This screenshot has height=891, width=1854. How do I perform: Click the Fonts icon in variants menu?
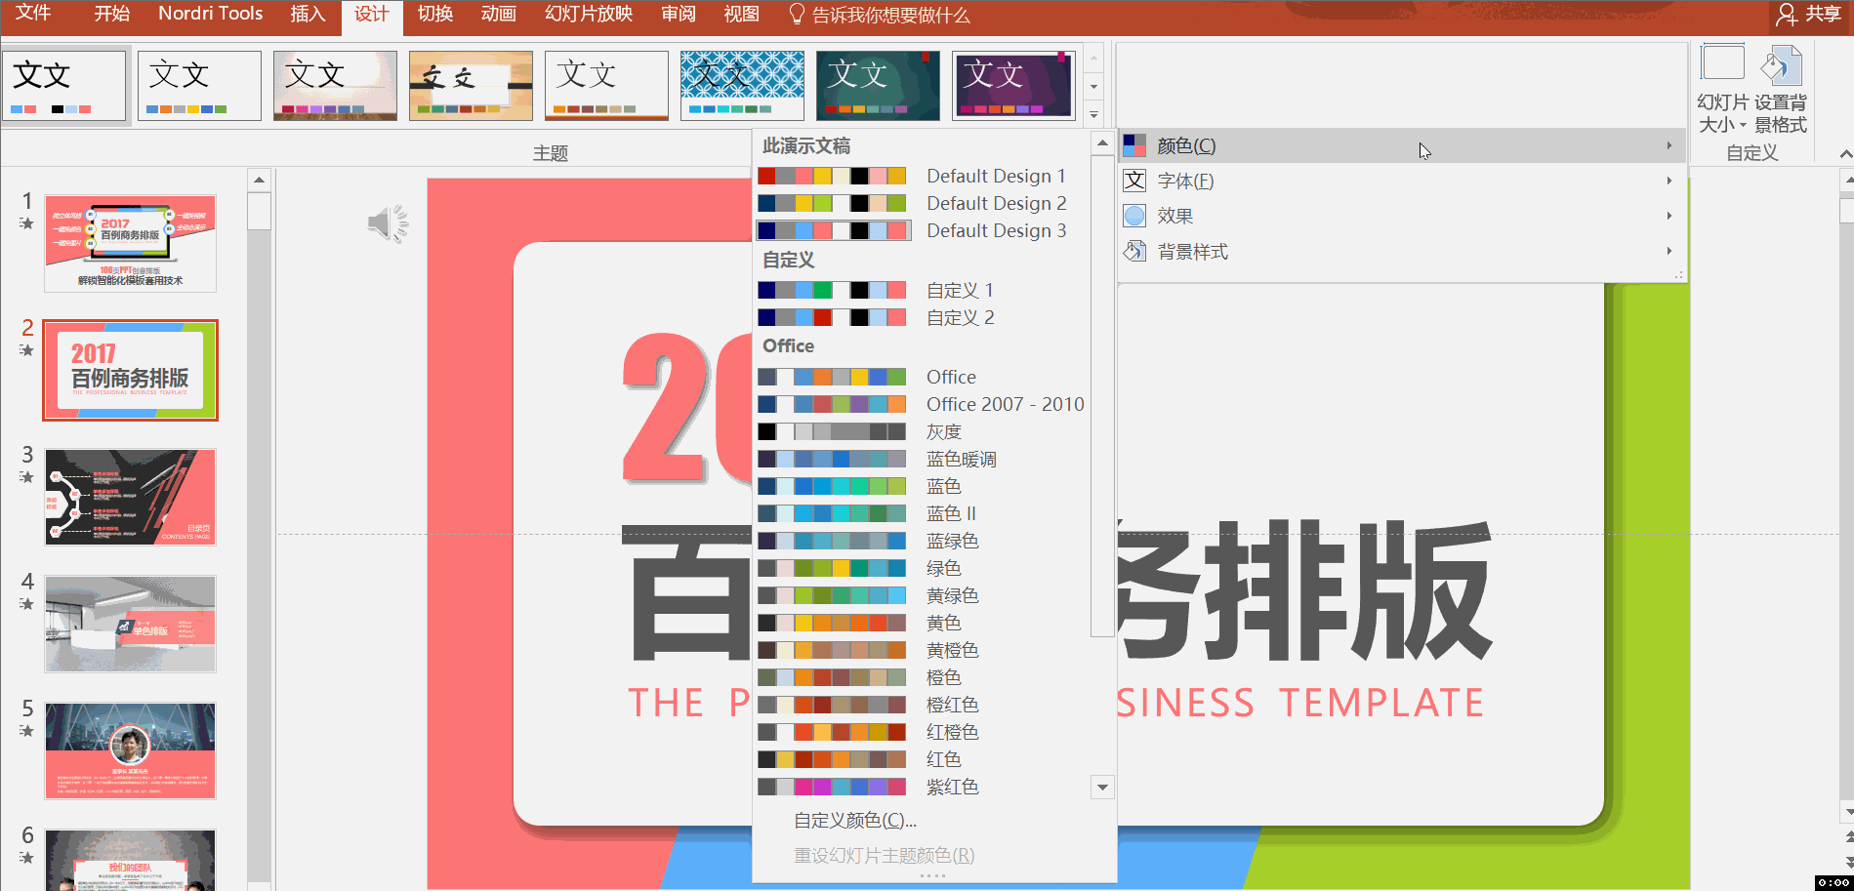[x=1134, y=181]
